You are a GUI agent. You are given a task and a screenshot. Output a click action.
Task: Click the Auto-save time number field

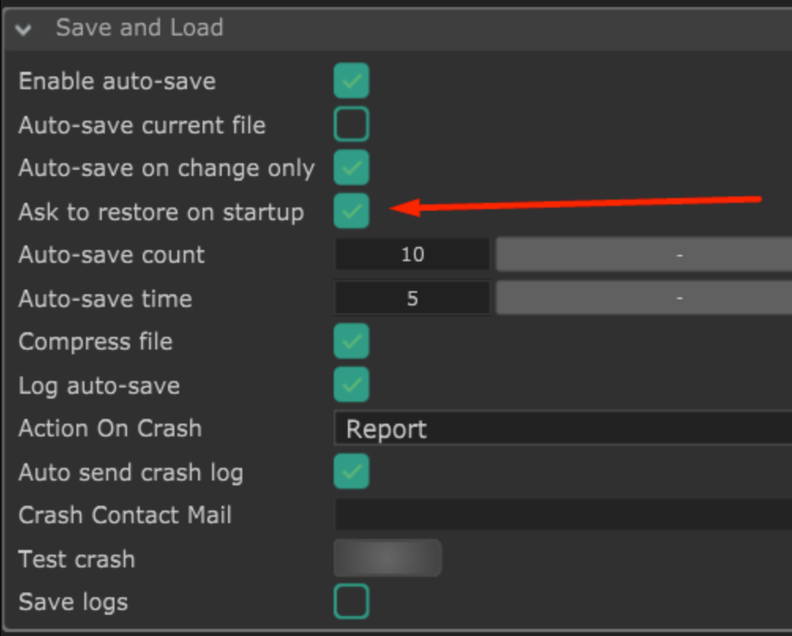point(413,299)
